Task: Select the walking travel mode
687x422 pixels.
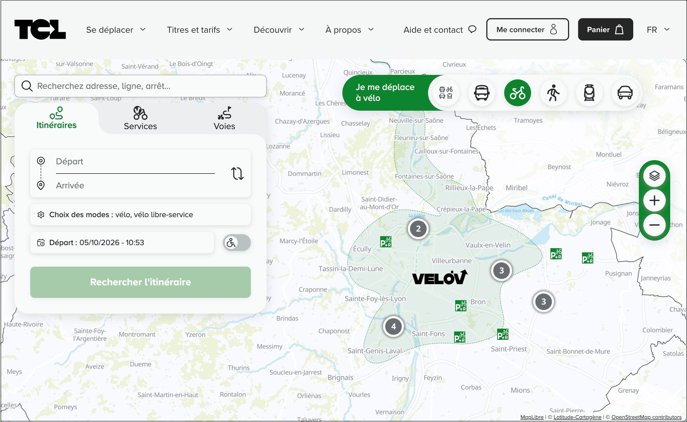Action: click(x=553, y=93)
